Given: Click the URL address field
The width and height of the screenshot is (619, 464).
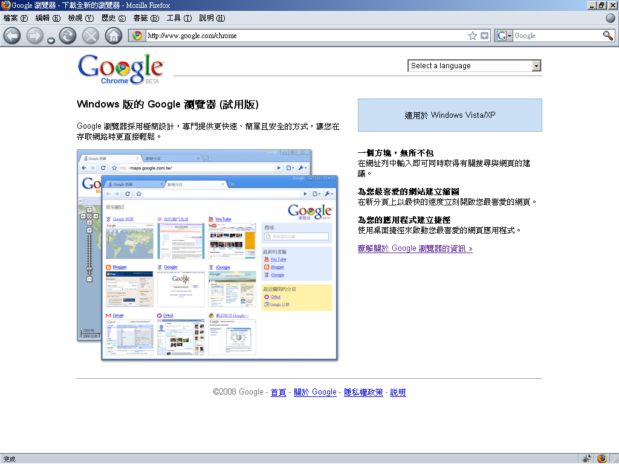Looking at the screenshot, I should (x=306, y=36).
